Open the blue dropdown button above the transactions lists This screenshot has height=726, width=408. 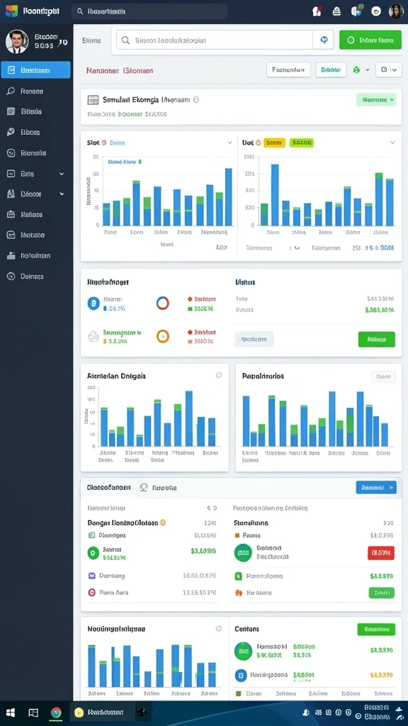pos(376,487)
